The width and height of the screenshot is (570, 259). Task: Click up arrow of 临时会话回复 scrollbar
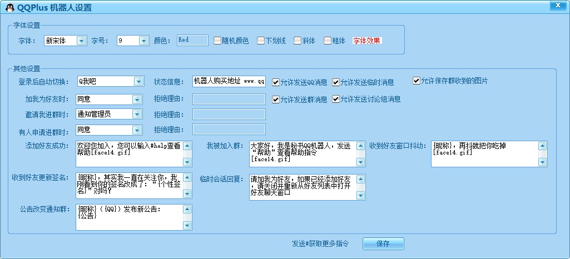tap(360, 180)
